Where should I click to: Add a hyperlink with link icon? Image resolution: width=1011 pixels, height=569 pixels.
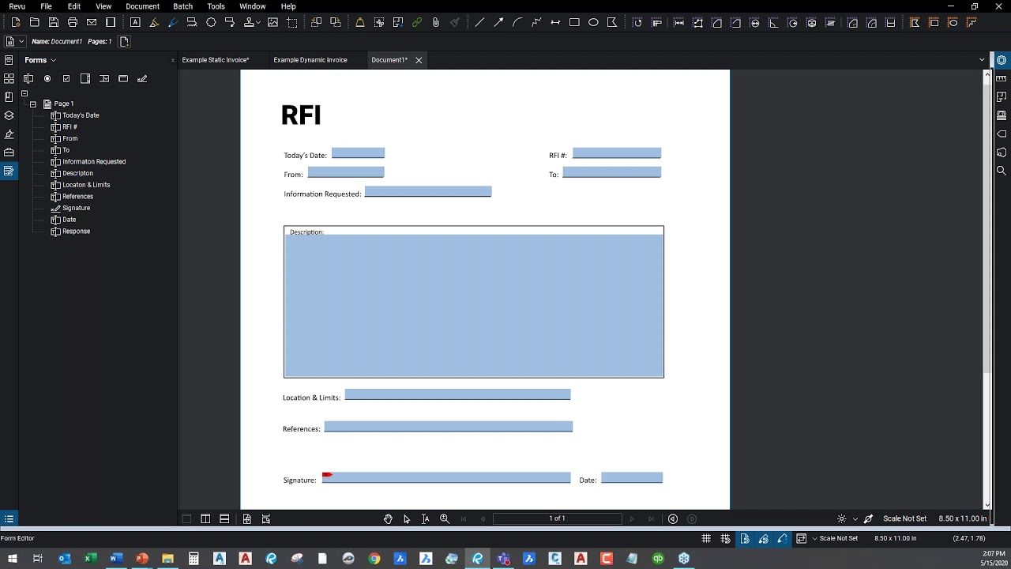tap(417, 23)
